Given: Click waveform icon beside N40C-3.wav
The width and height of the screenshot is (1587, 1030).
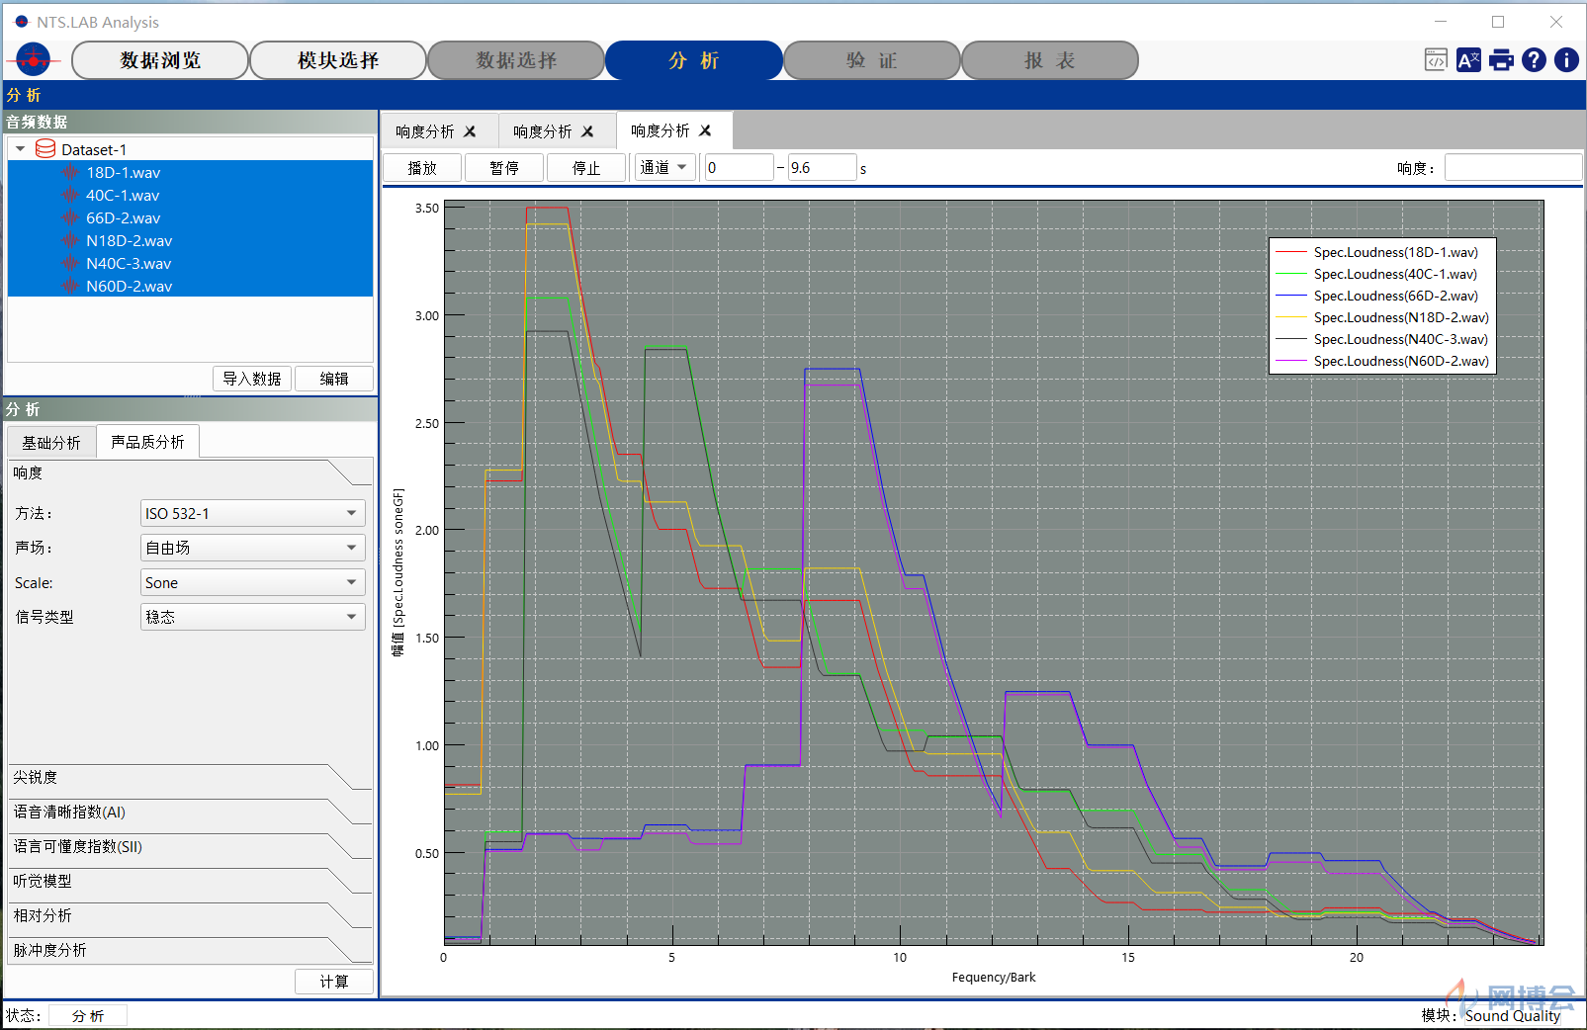Looking at the screenshot, I should pos(70,263).
